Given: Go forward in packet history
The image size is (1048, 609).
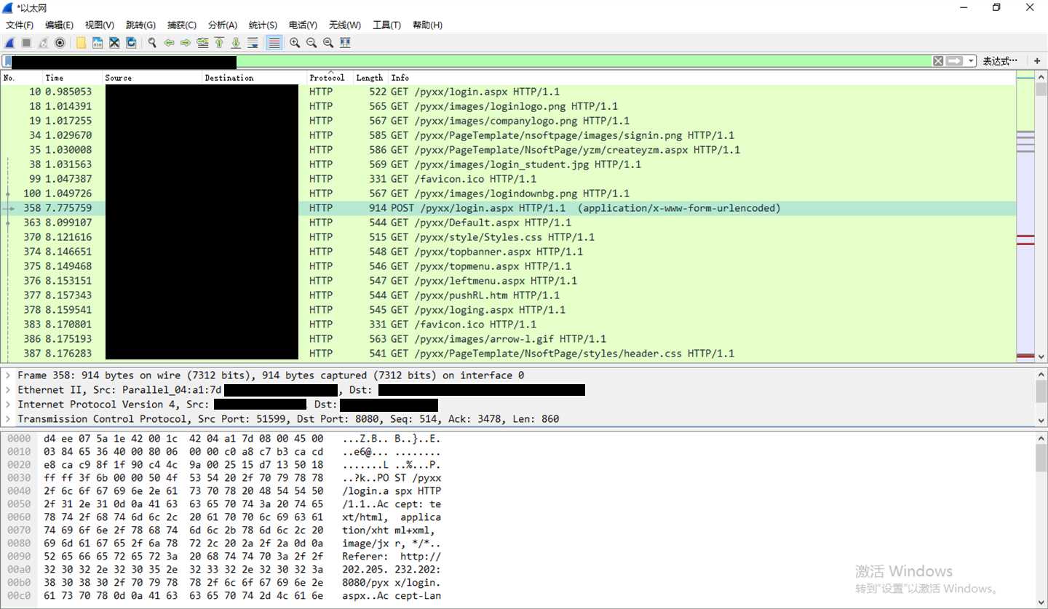Looking at the screenshot, I should pyautogui.click(x=186, y=43).
